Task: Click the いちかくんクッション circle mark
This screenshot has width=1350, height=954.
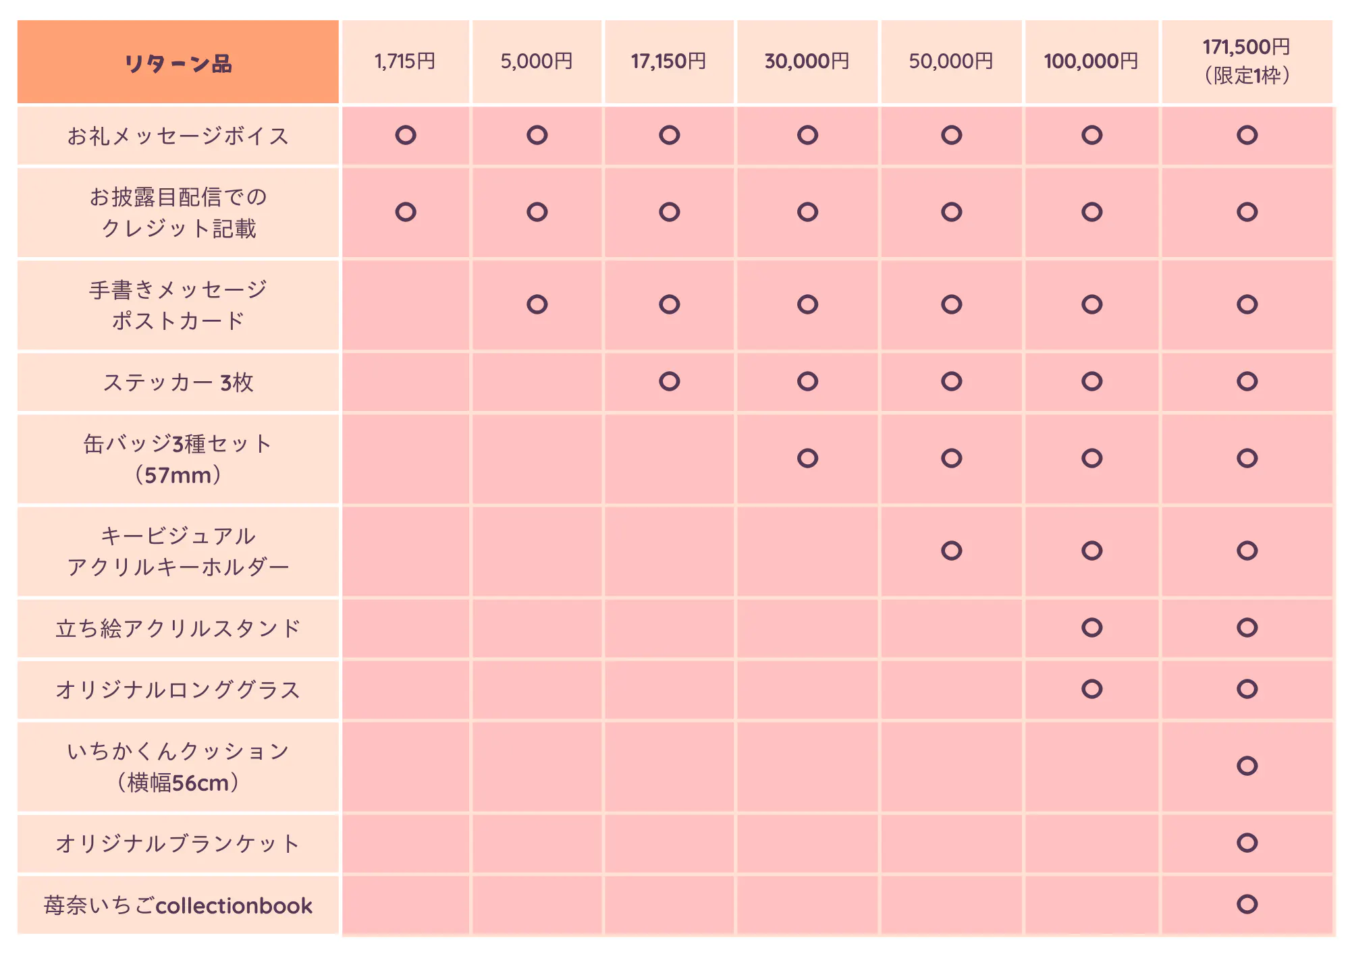Action: click(x=1247, y=766)
